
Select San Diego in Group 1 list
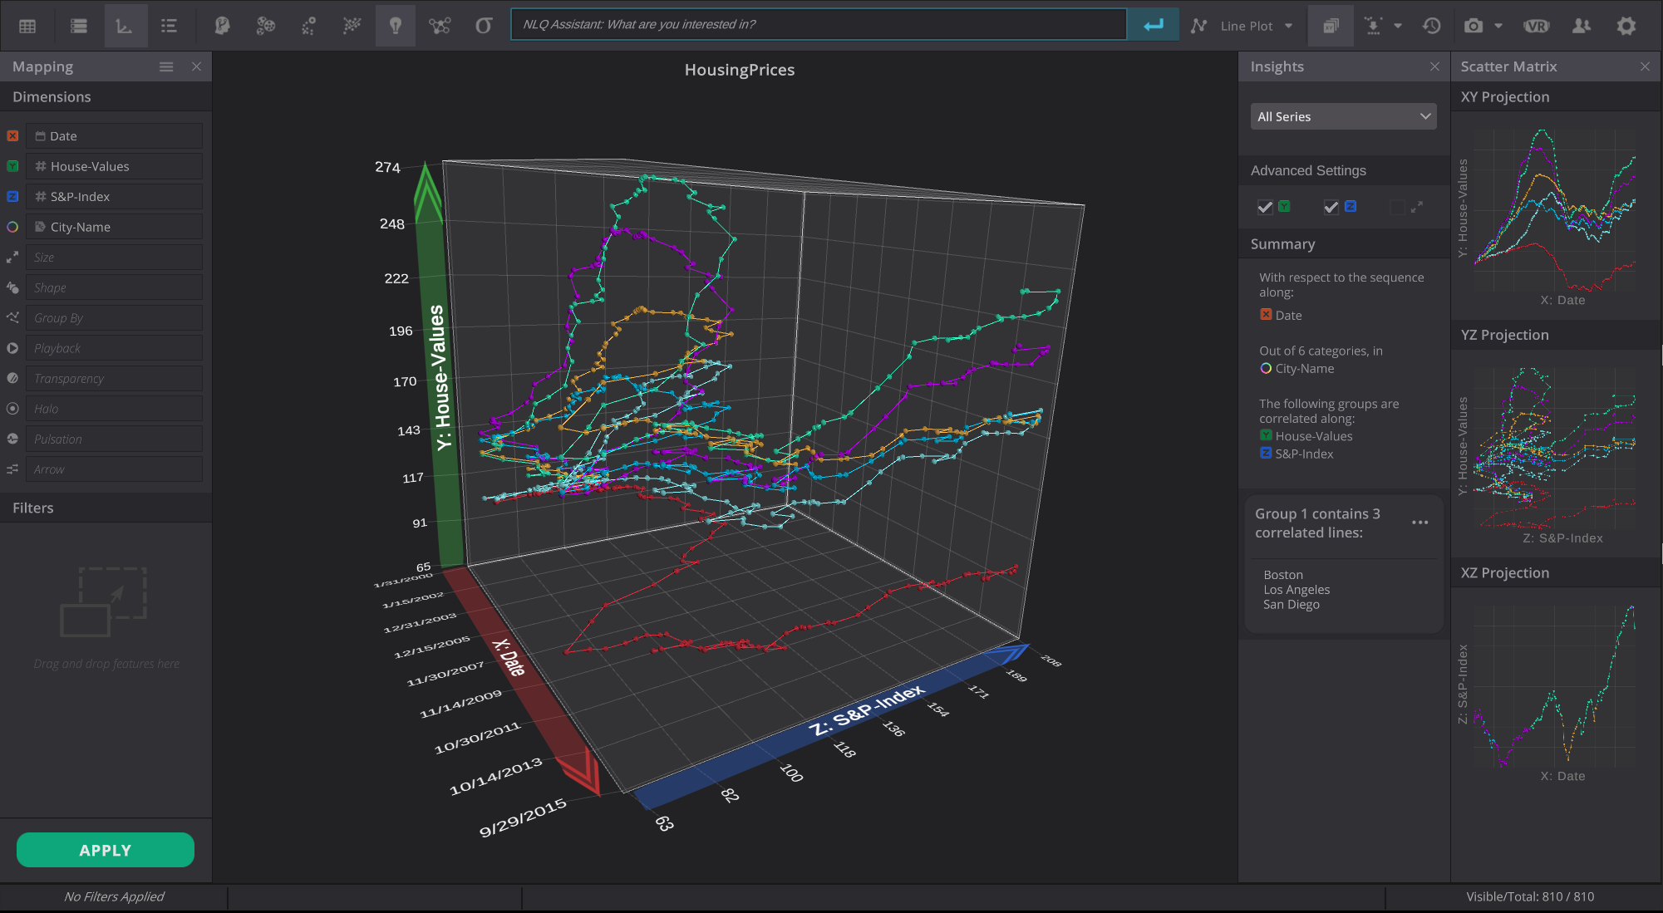[1292, 605]
